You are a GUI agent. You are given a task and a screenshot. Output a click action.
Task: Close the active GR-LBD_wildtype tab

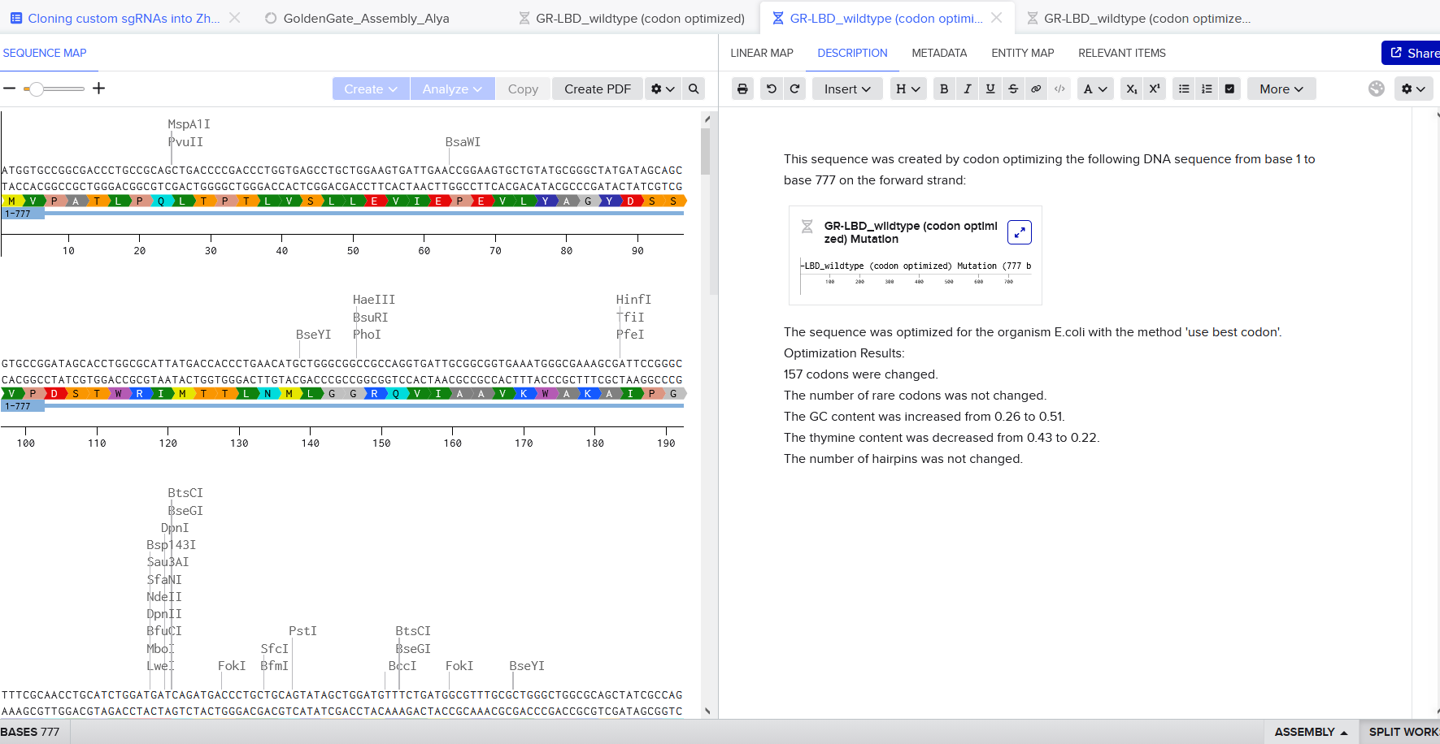997,17
